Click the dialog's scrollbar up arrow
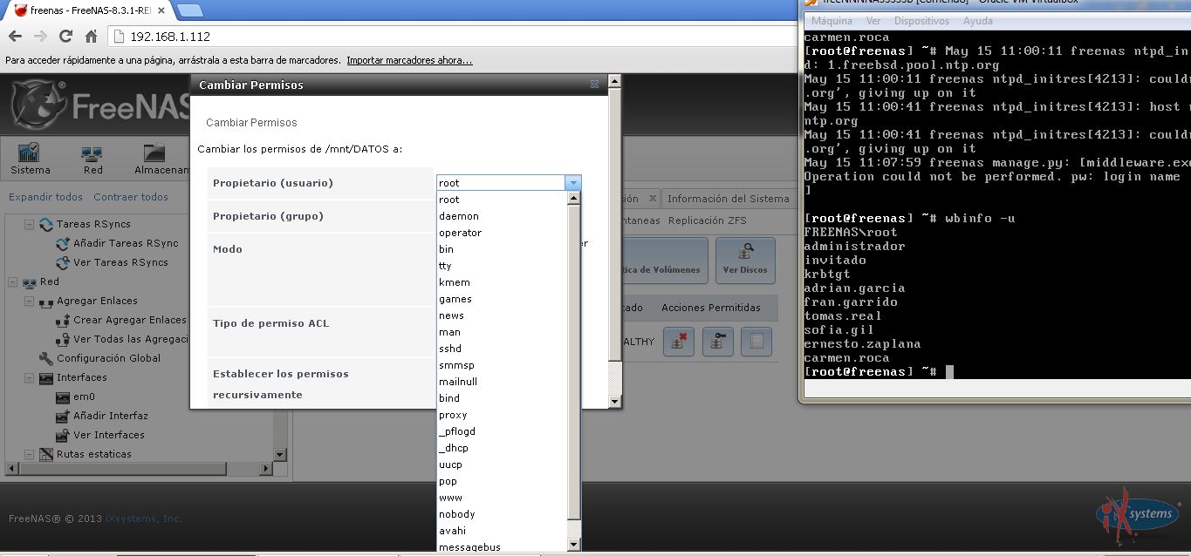Viewport: 1191px width, 556px height. point(614,81)
